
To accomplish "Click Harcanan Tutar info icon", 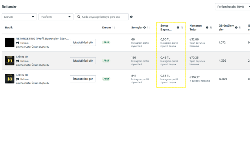I will pos(207,28).
